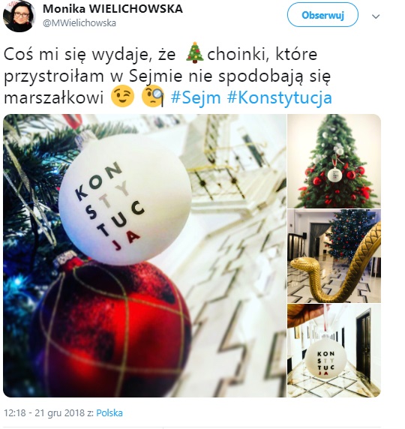This screenshot has height=429, width=405.
Task: Open the #Konstytucja hashtag
Action: pos(280,97)
